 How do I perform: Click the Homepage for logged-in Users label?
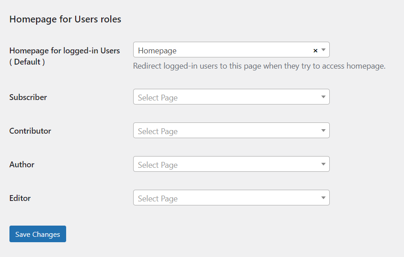point(64,51)
